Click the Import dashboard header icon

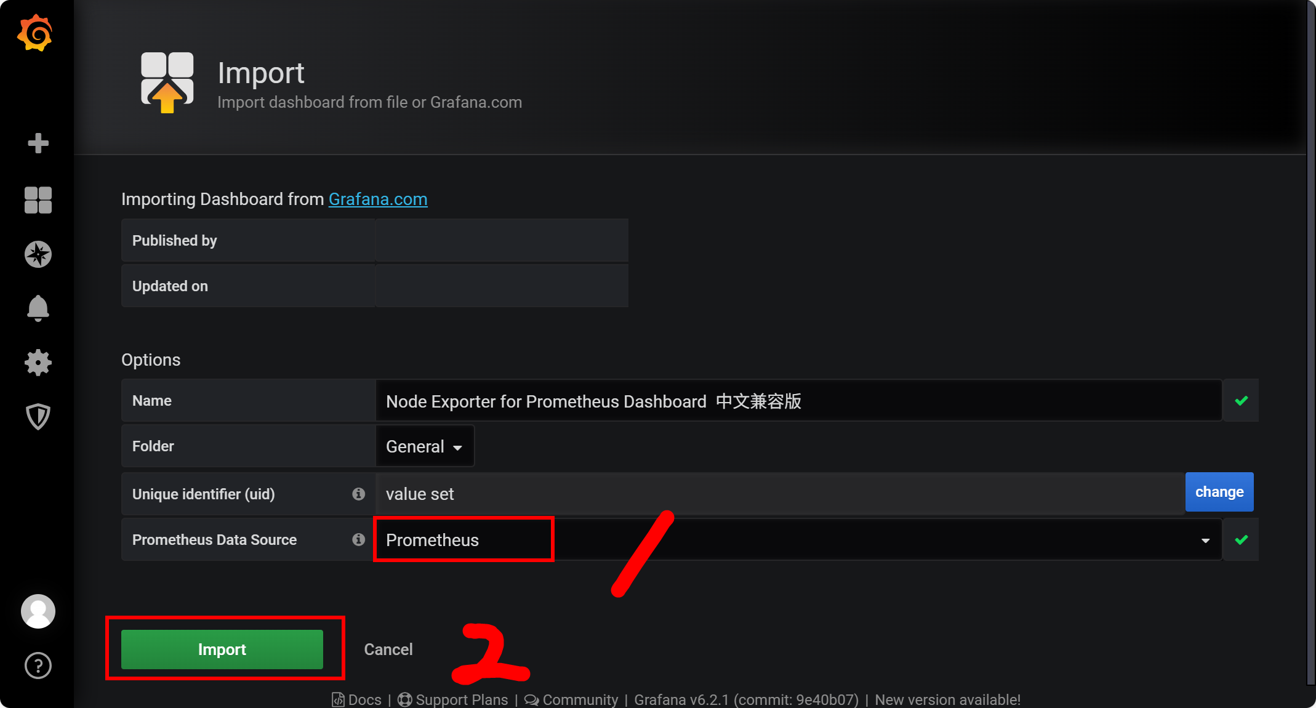[167, 82]
